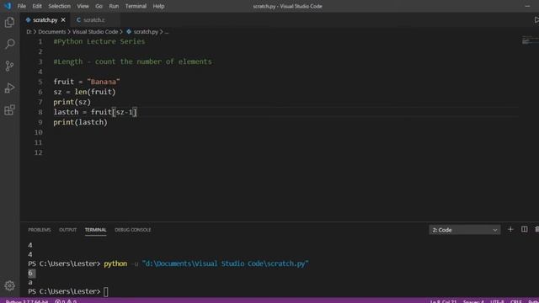539x303 pixels.
Task: Expand the breadcrumb ellipsis symbol list
Action: pos(167,32)
